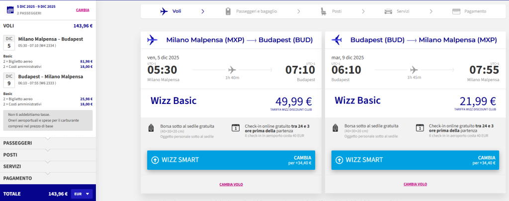Click the car icon next to Servizi

[x=388, y=11]
